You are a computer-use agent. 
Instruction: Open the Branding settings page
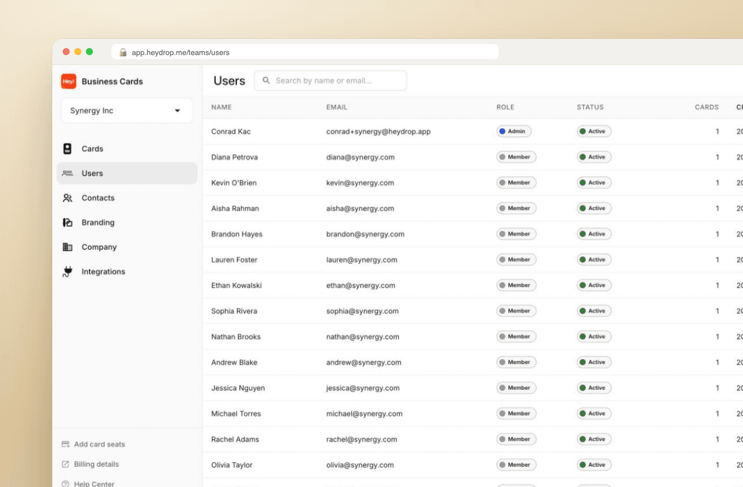pos(127,223)
